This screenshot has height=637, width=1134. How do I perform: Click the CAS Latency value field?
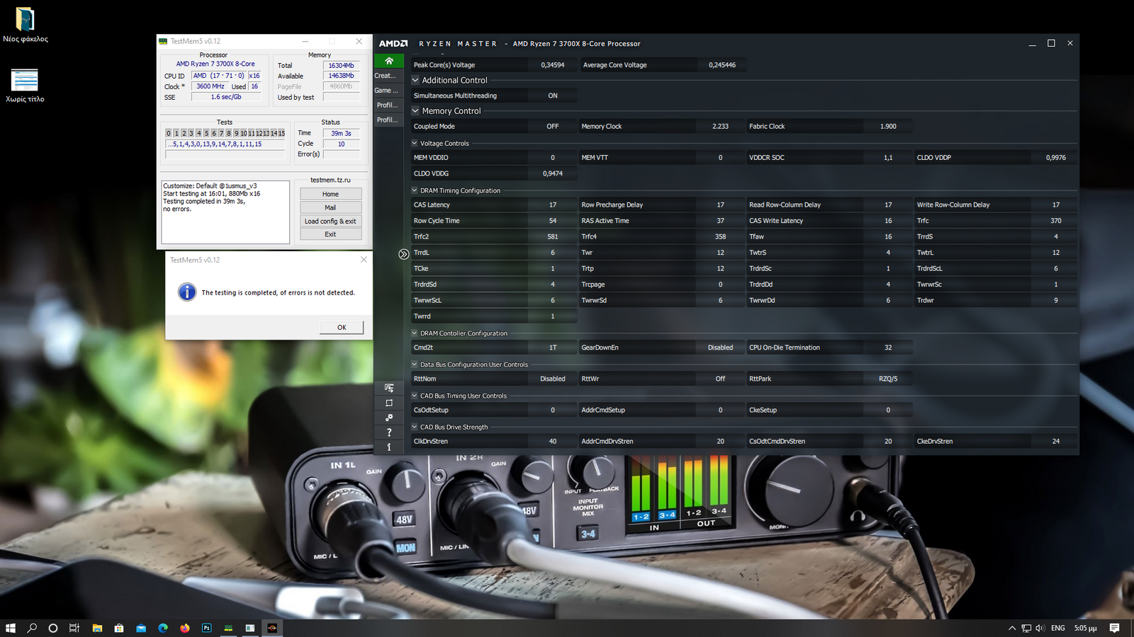[552, 205]
